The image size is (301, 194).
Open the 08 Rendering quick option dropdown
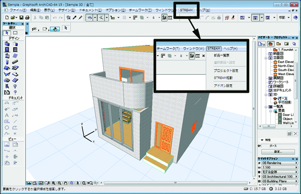point(279,163)
